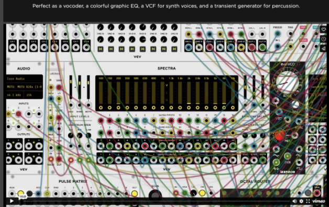The height and width of the screenshot is (207, 329).
Task: Toggle the last green M mute button
Action: (x=174, y=49)
